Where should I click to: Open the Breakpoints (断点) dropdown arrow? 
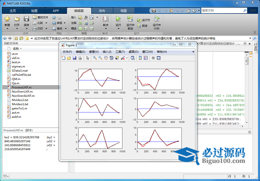(x=105, y=29)
